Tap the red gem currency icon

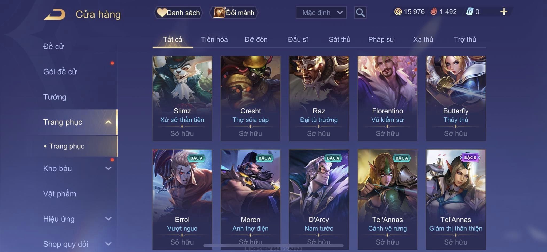tap(434, 12)
